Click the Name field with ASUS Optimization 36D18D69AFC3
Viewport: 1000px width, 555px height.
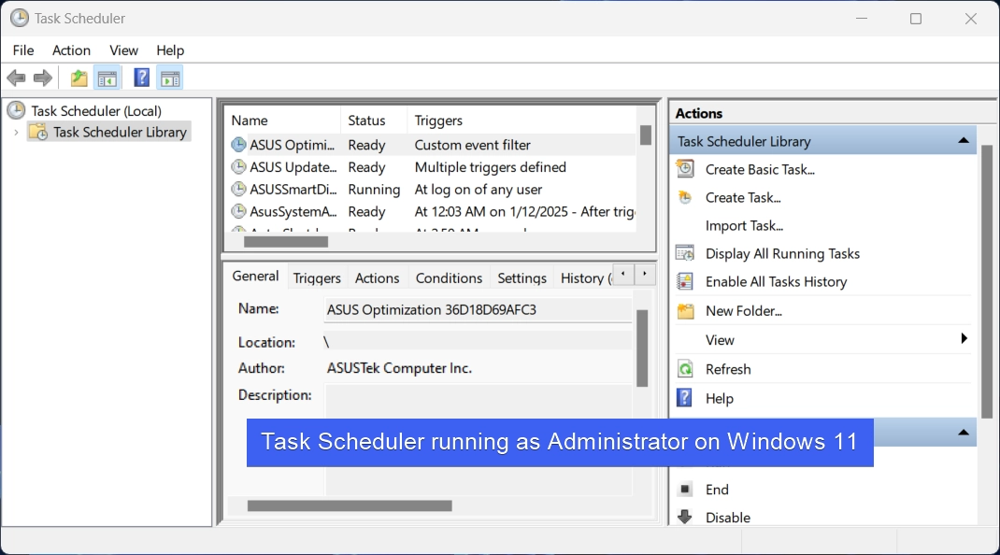tap(478, 309)
